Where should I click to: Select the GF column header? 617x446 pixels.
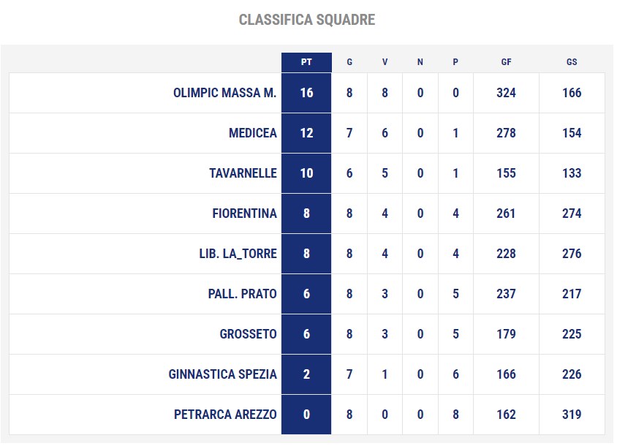[506, 62]
